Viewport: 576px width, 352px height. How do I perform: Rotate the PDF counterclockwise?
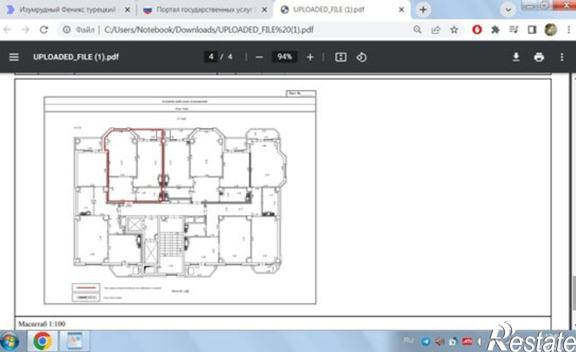361,57
